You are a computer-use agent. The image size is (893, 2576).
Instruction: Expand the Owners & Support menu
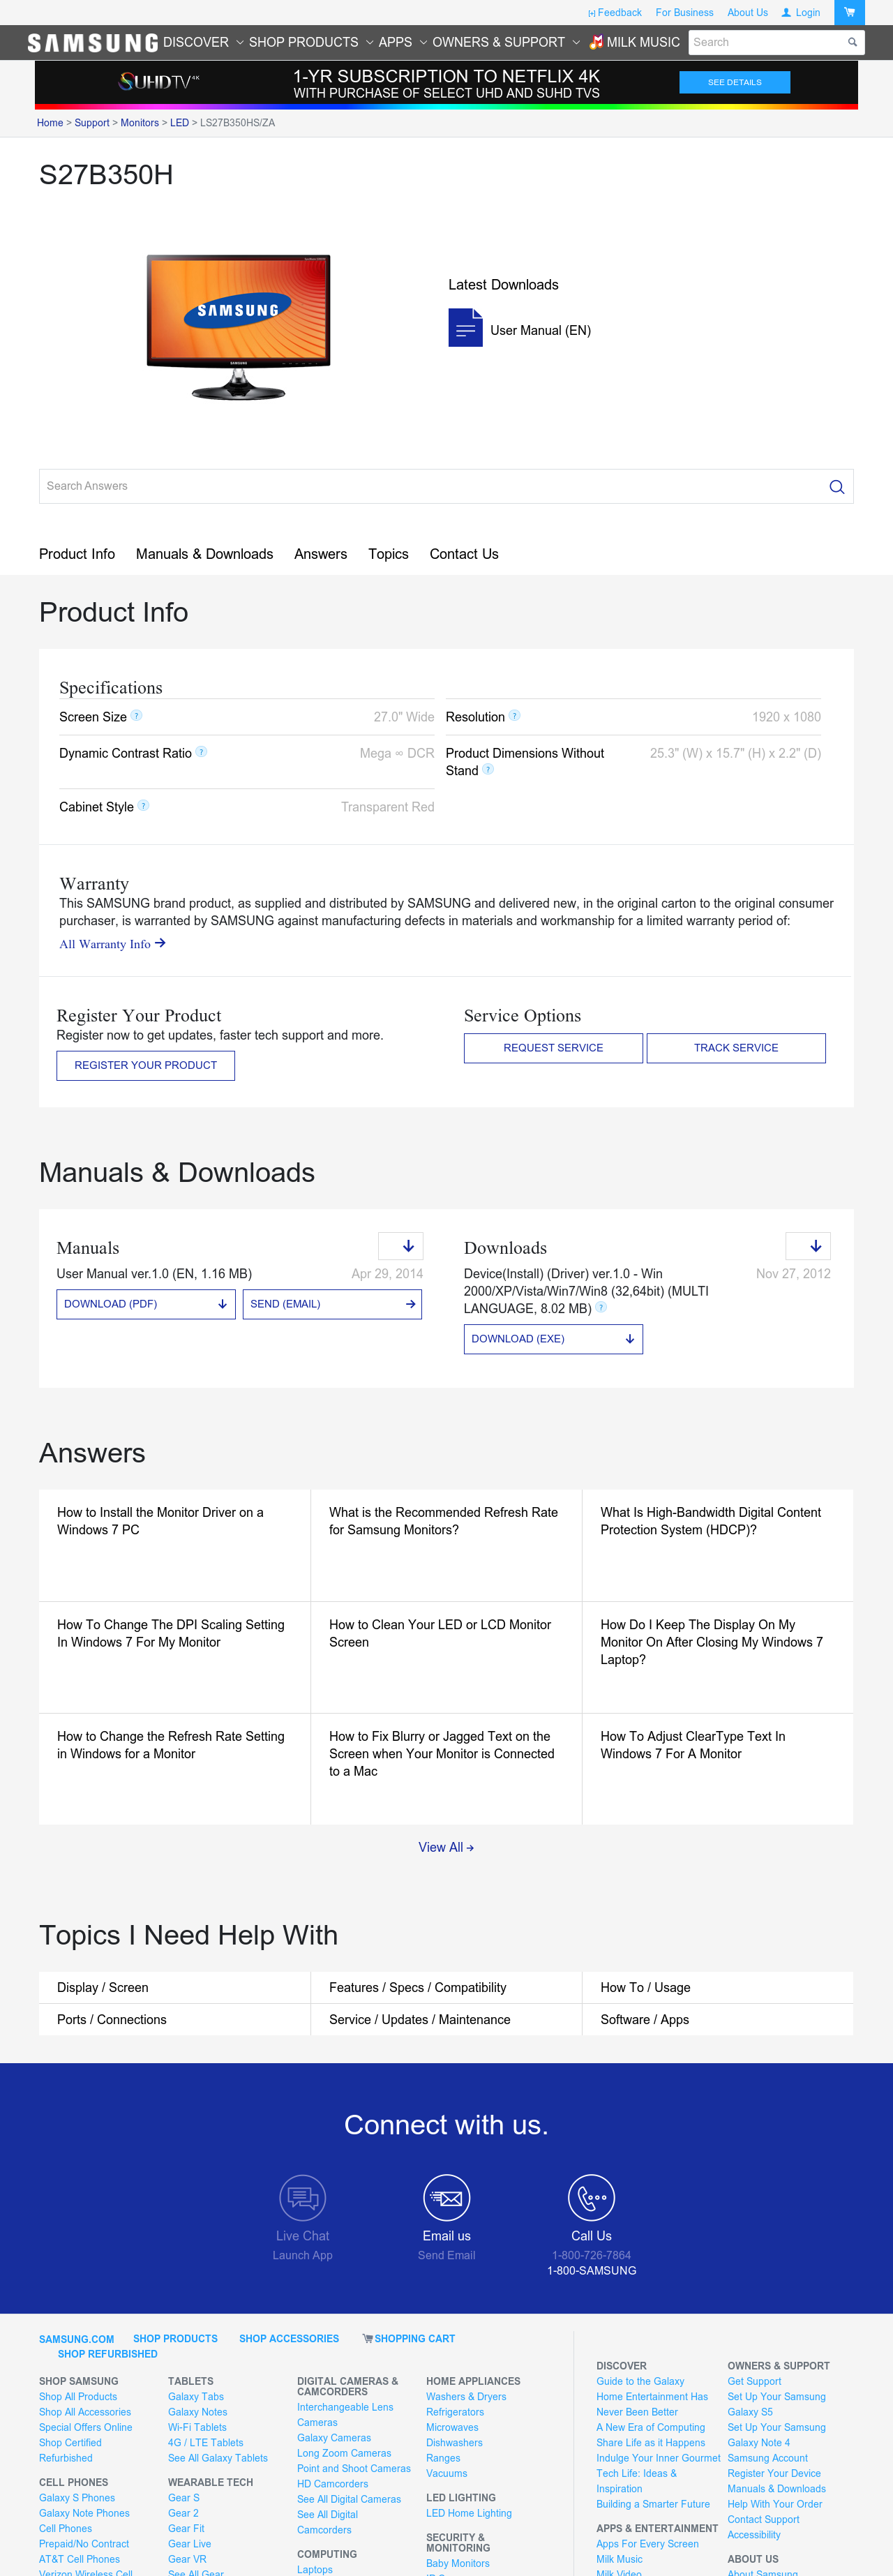[506, 42]
